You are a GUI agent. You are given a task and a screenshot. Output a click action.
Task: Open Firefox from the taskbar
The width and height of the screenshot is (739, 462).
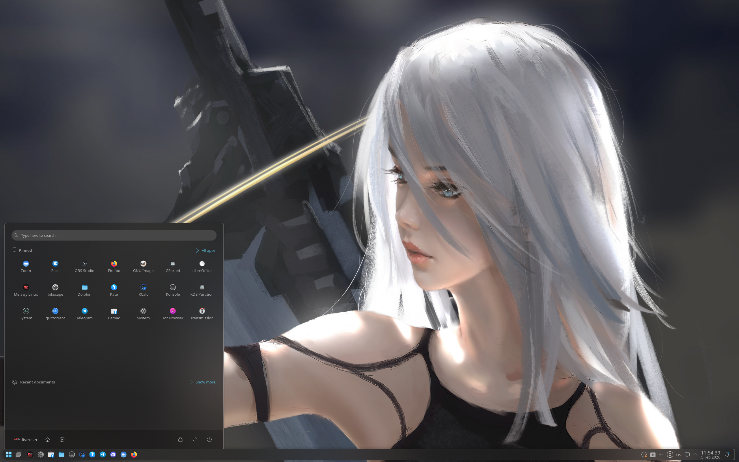tap(134, 454)
